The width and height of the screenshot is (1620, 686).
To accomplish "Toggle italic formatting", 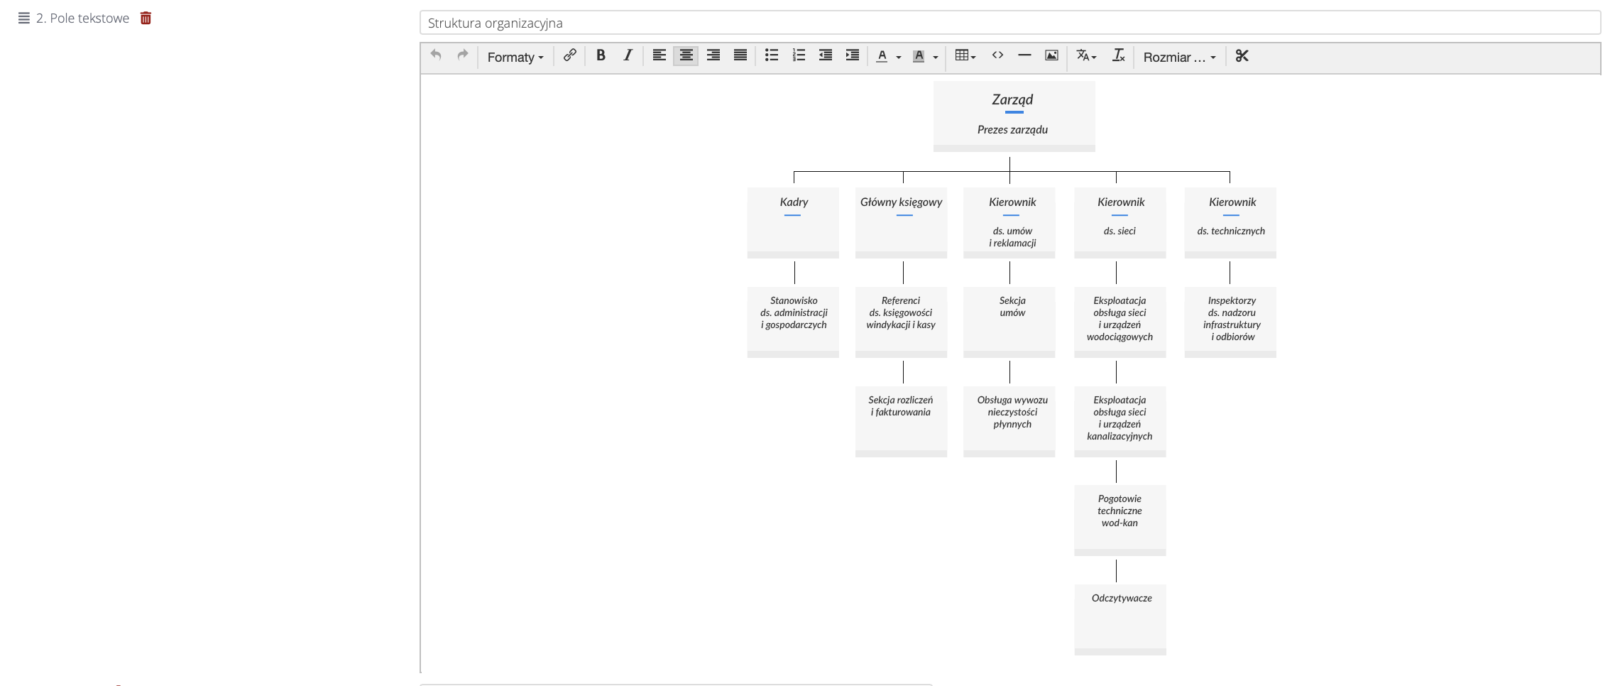I will pyautogui.click(x=628, y=56).
